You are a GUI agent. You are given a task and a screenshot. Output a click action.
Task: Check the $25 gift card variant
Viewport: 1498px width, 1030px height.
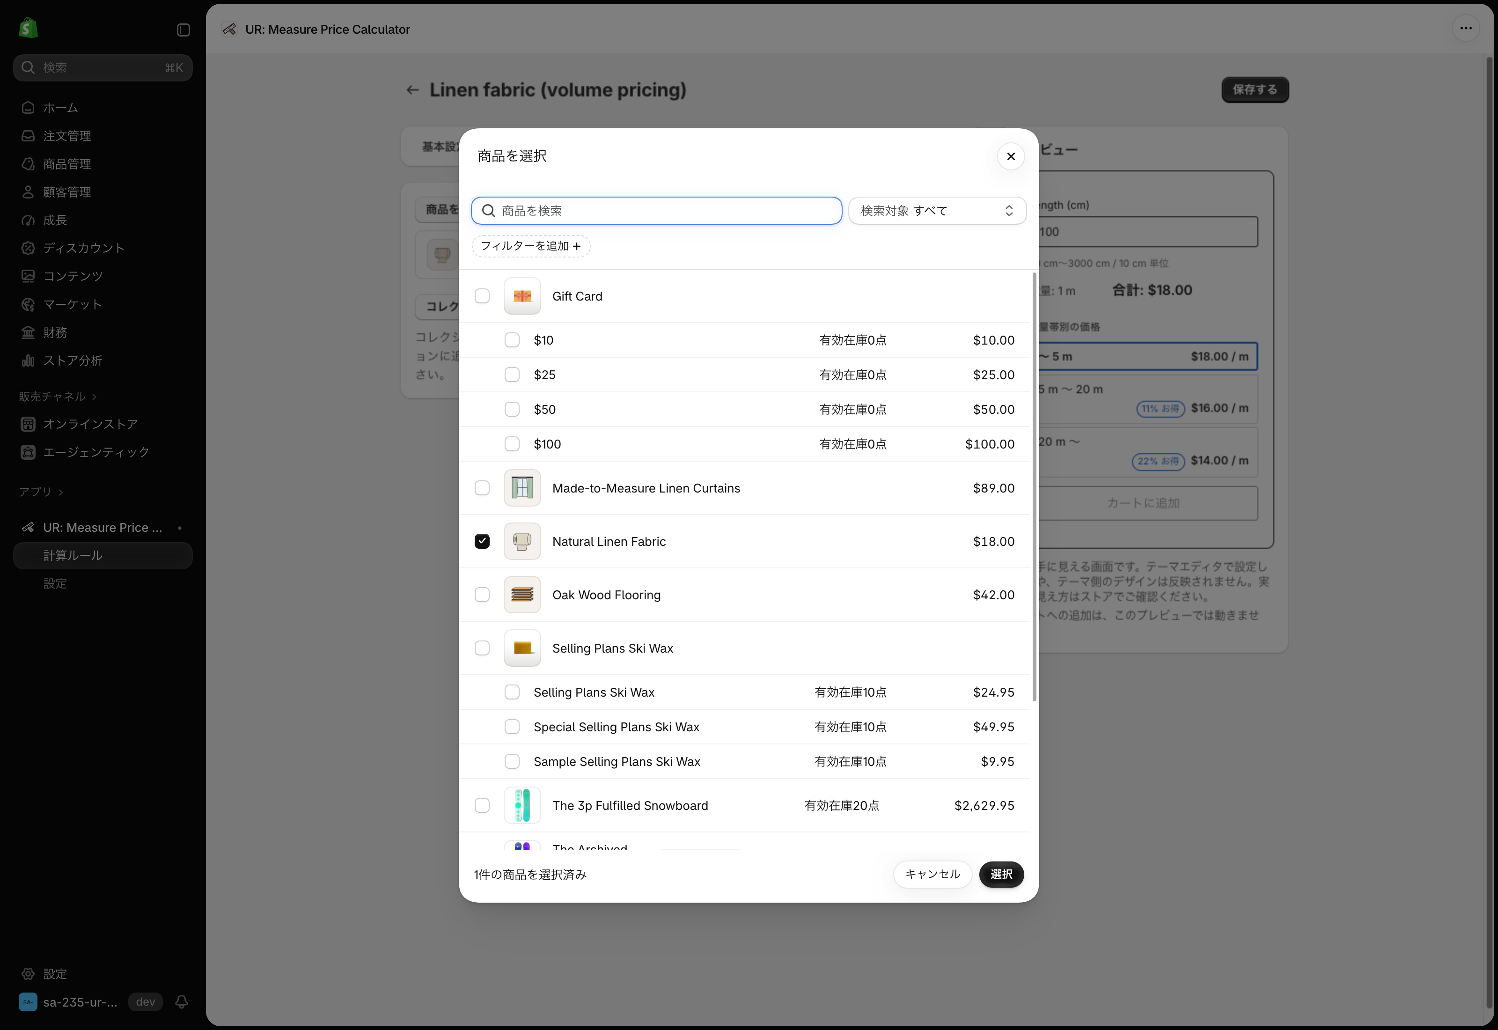coord(512,375)
